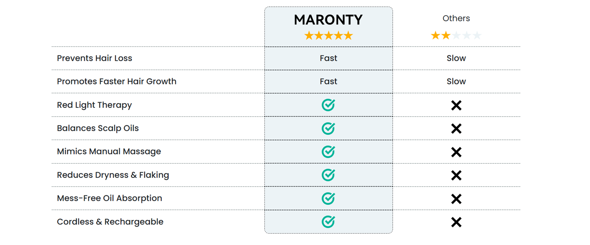Image resolution: width=590 pixels, height=245 pixels.
Task: Click the MARONTY five-star rating
Action: click(328, 35)
